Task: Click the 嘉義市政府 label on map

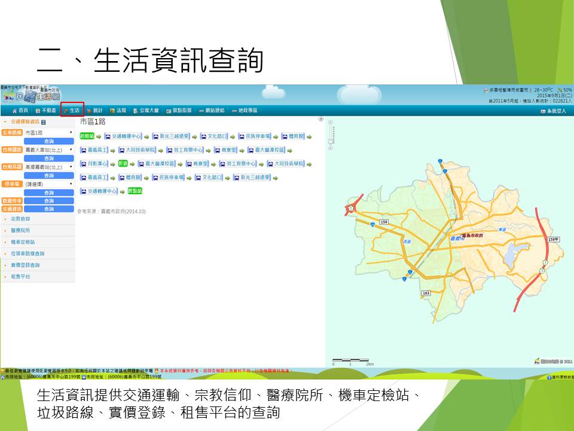Action: (472, 235)
